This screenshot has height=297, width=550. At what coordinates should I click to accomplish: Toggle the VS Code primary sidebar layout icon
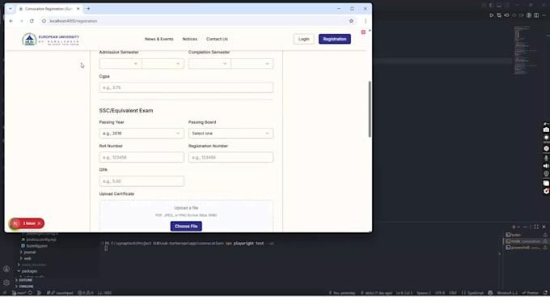click(492, 6)
